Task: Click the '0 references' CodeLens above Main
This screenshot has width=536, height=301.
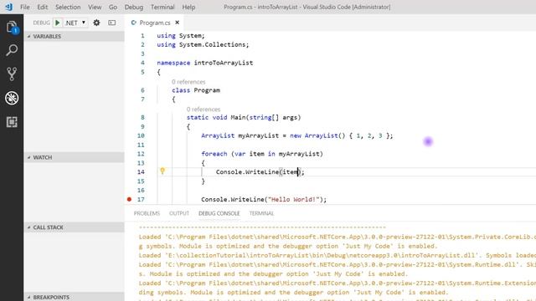Action: 204,110
